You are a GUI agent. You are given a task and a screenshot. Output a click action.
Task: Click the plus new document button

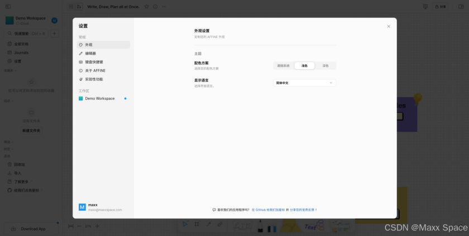(x=54, y=33)
